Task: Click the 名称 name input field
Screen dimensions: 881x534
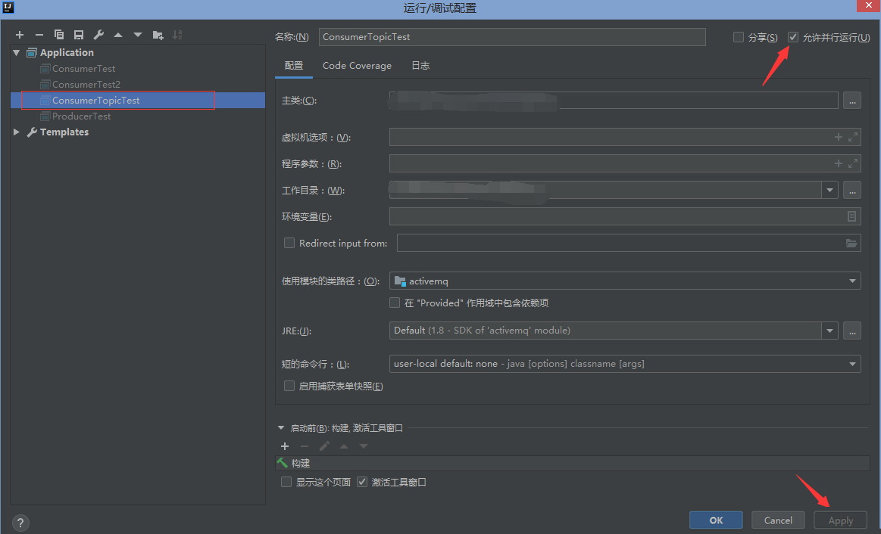Action: (512, 36)
